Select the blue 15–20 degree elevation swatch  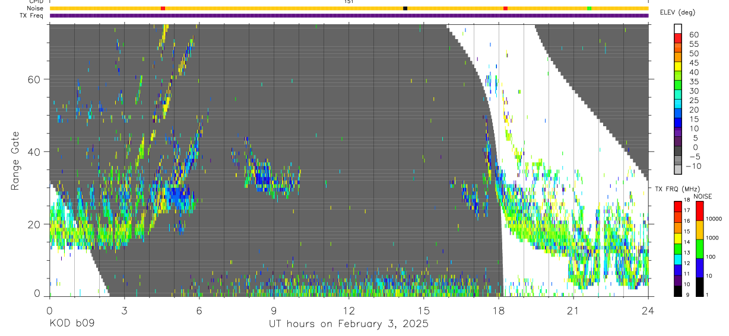coord(678,113)
